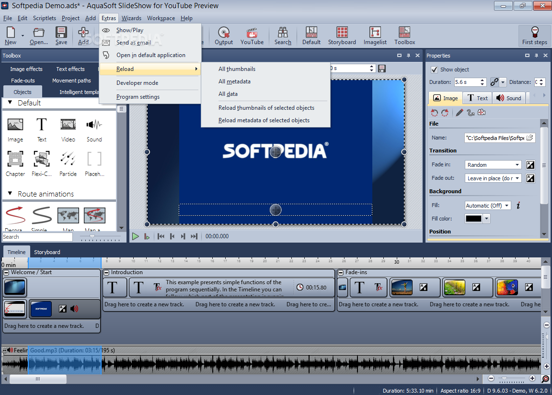Click the browse file icon next to Name

529,138
